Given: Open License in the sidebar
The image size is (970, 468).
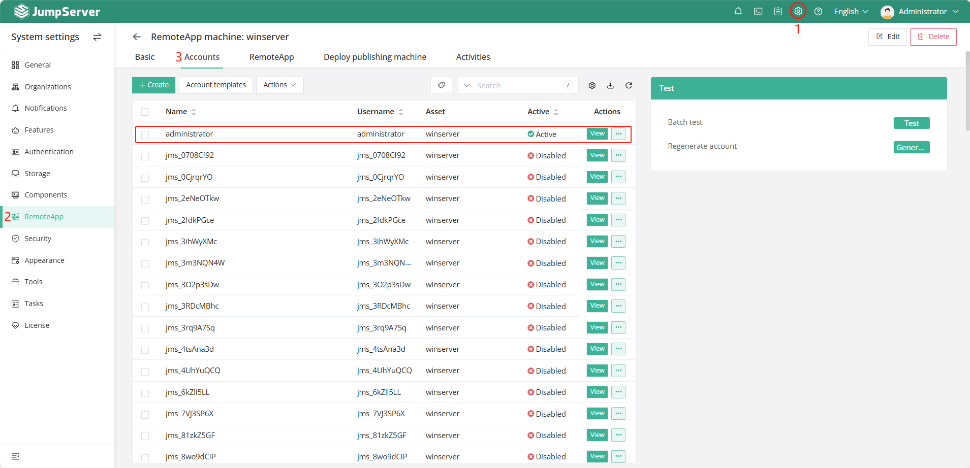Looking at the screenshot, I should click(57, 325).
